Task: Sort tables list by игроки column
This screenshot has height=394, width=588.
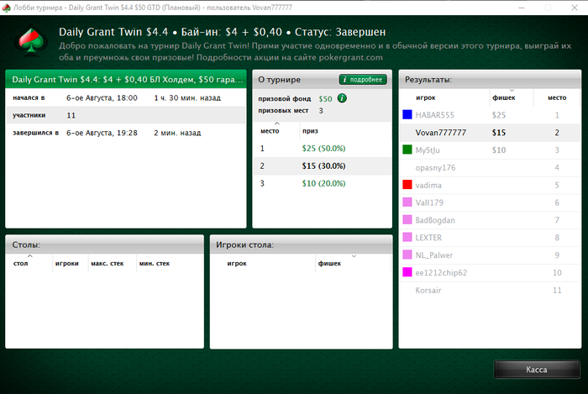Action: [x=70, y=263]
